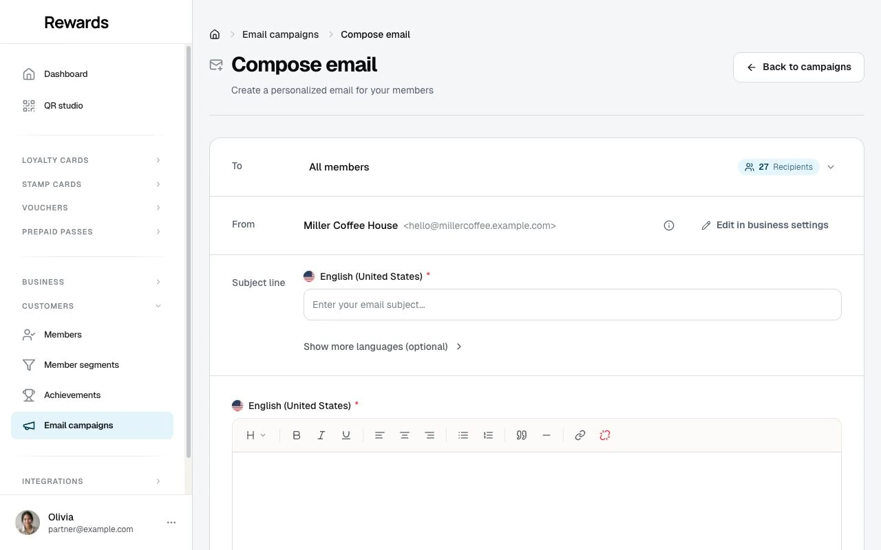Toggle italic formatting in editor toolbar

321,435
